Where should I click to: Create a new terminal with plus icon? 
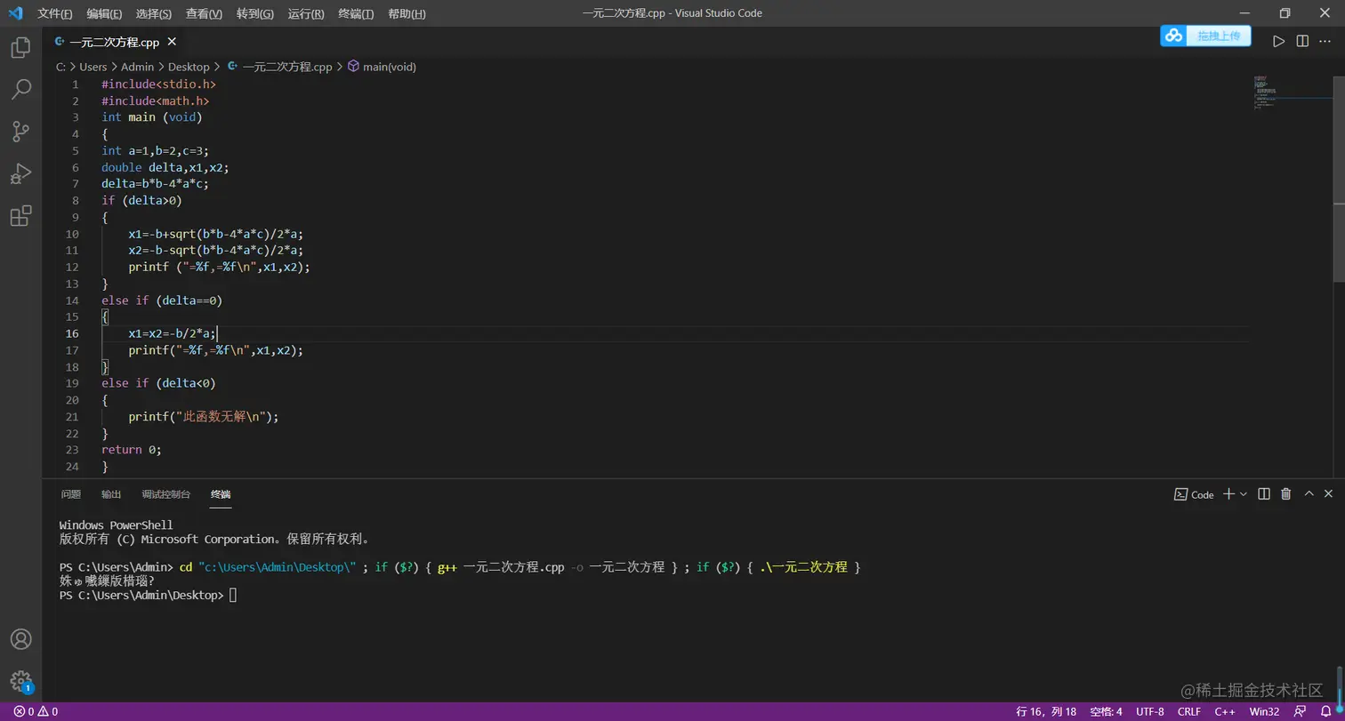click(1228, 494)
